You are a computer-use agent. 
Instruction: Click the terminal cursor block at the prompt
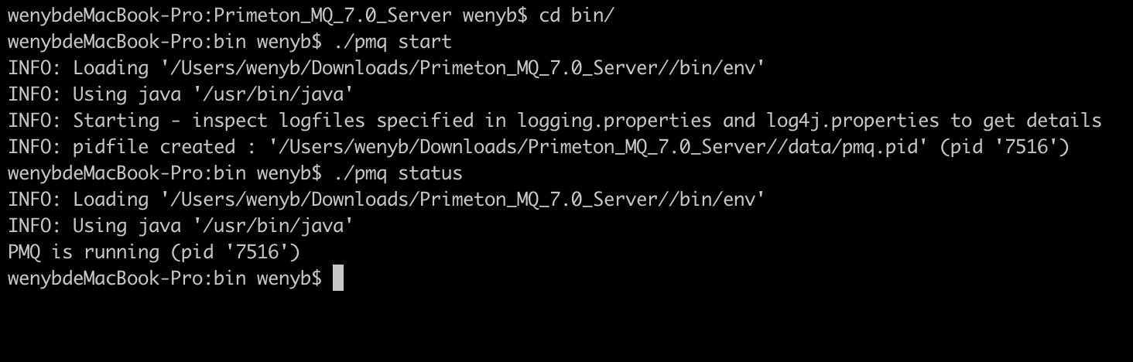(x=337, y=278)
